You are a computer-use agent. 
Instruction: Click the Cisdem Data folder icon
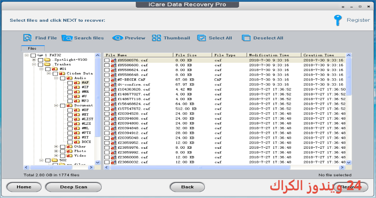(x=62, y=73)
